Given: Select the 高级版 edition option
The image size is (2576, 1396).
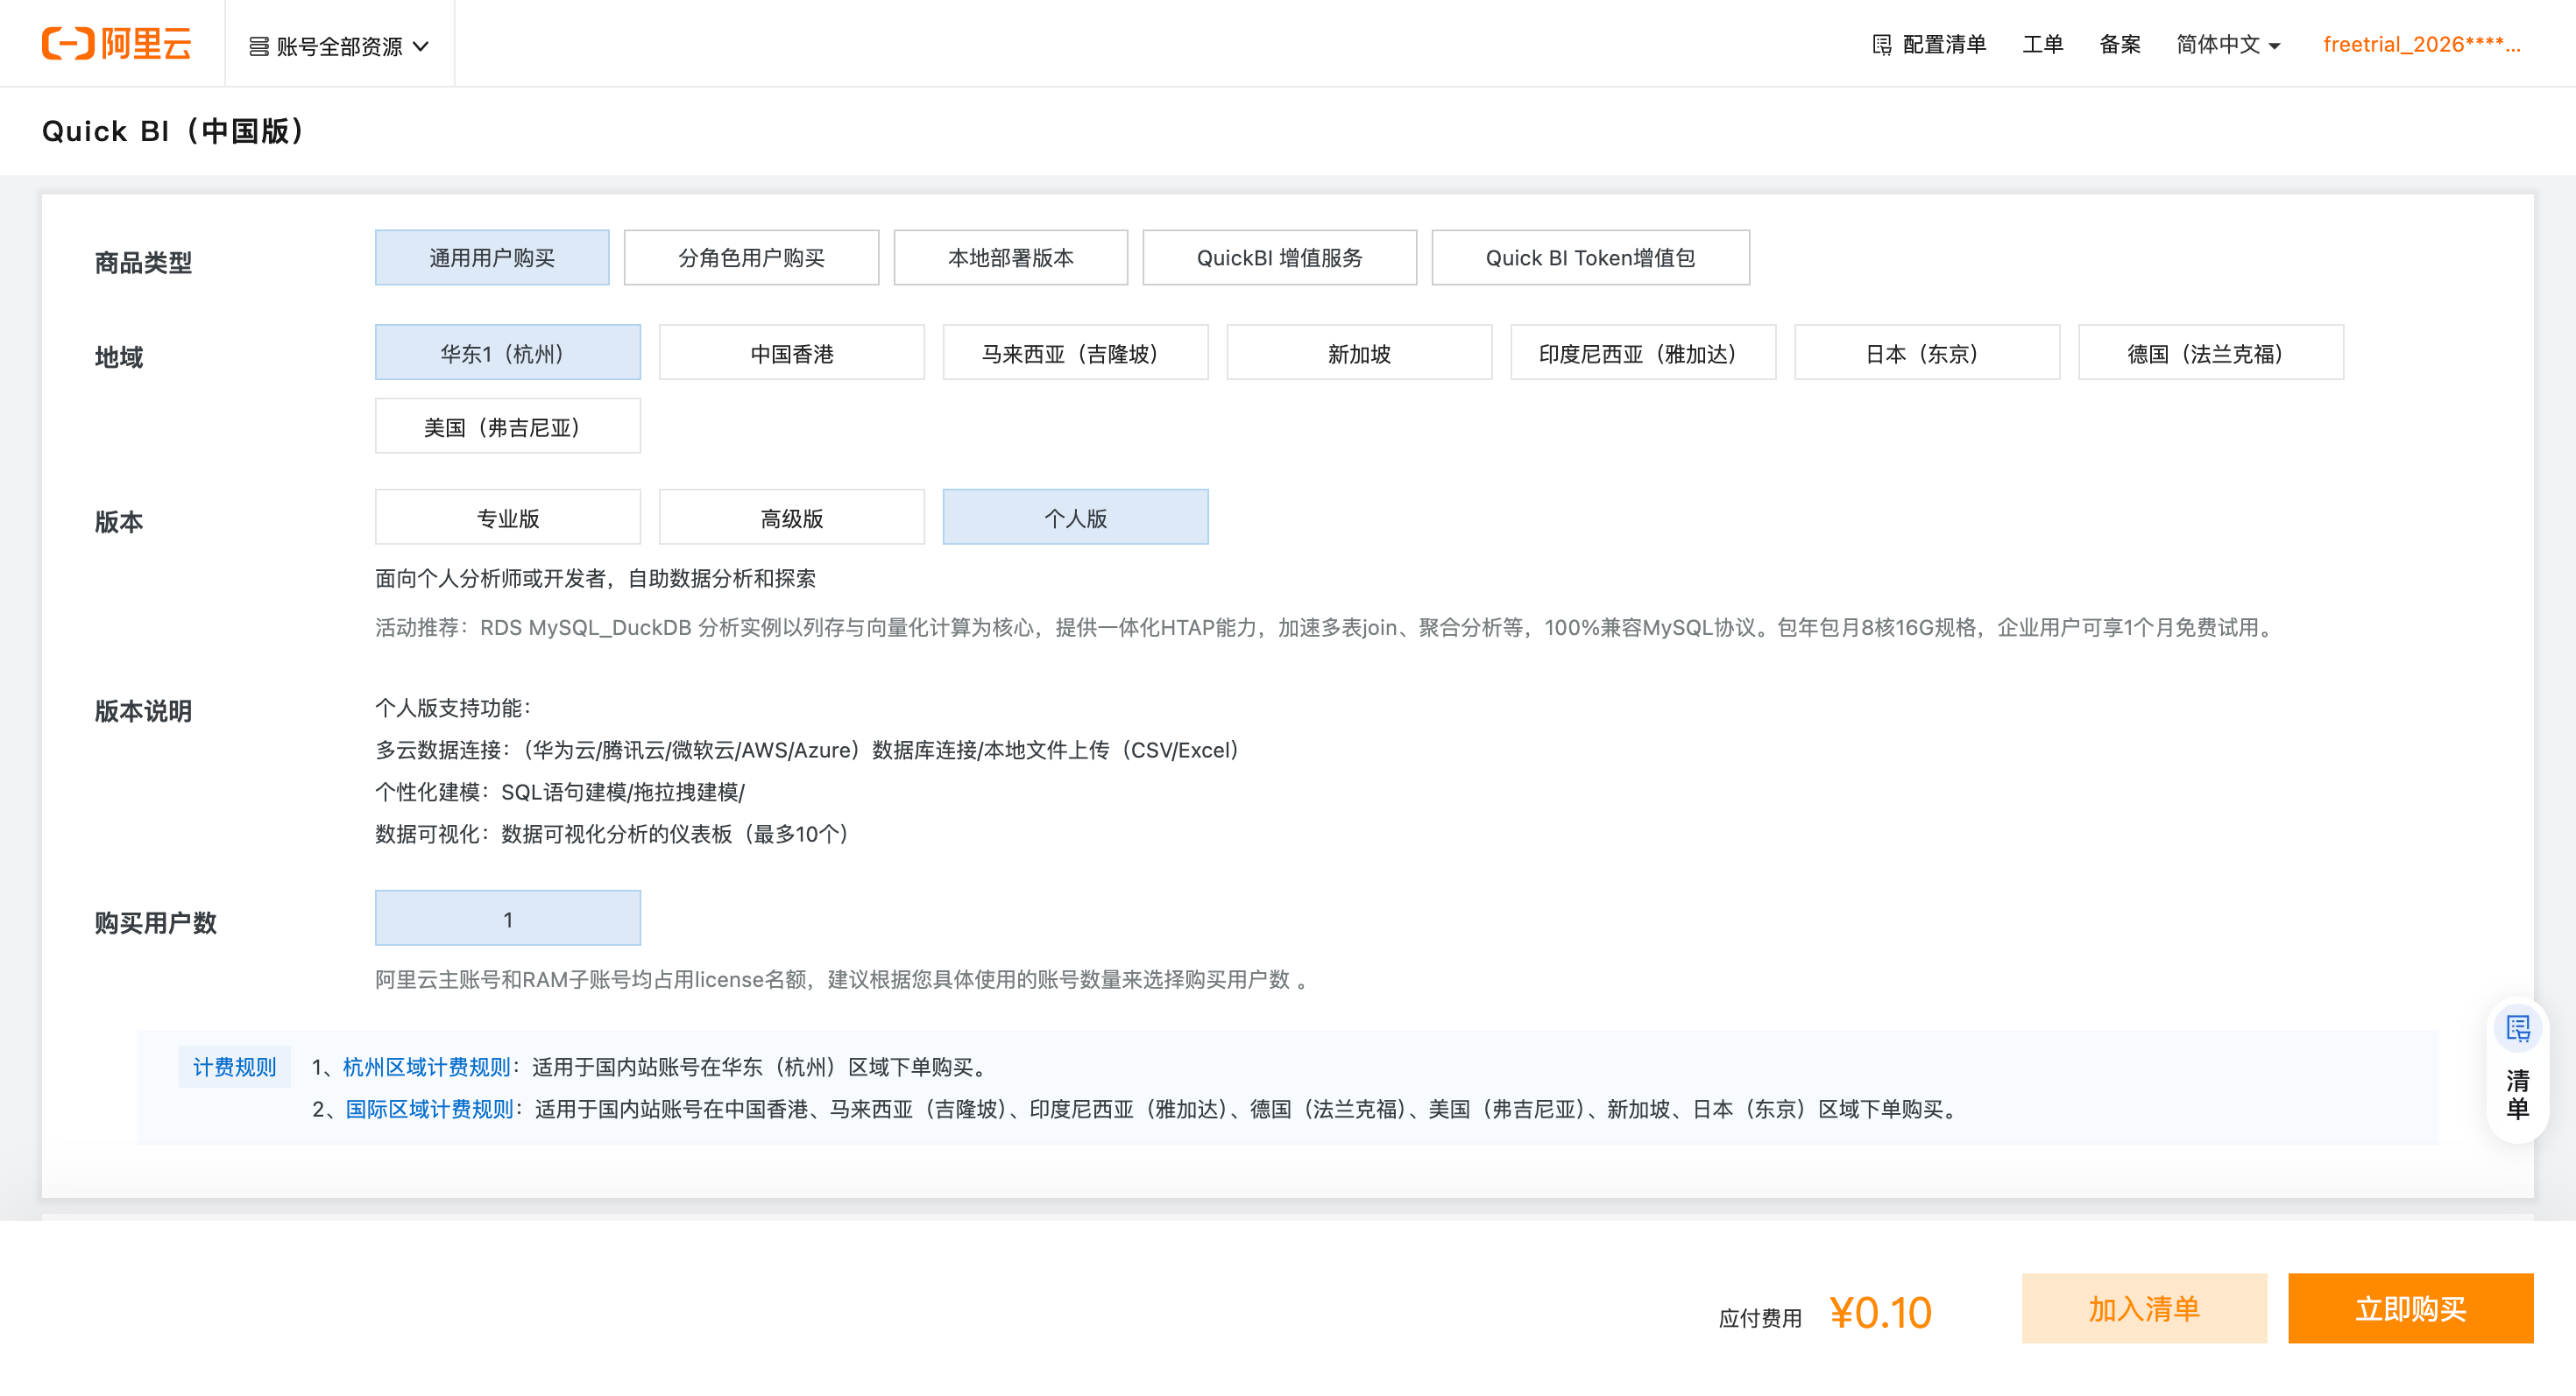Looking at the screenshot, I should click(x=791, y=518).
